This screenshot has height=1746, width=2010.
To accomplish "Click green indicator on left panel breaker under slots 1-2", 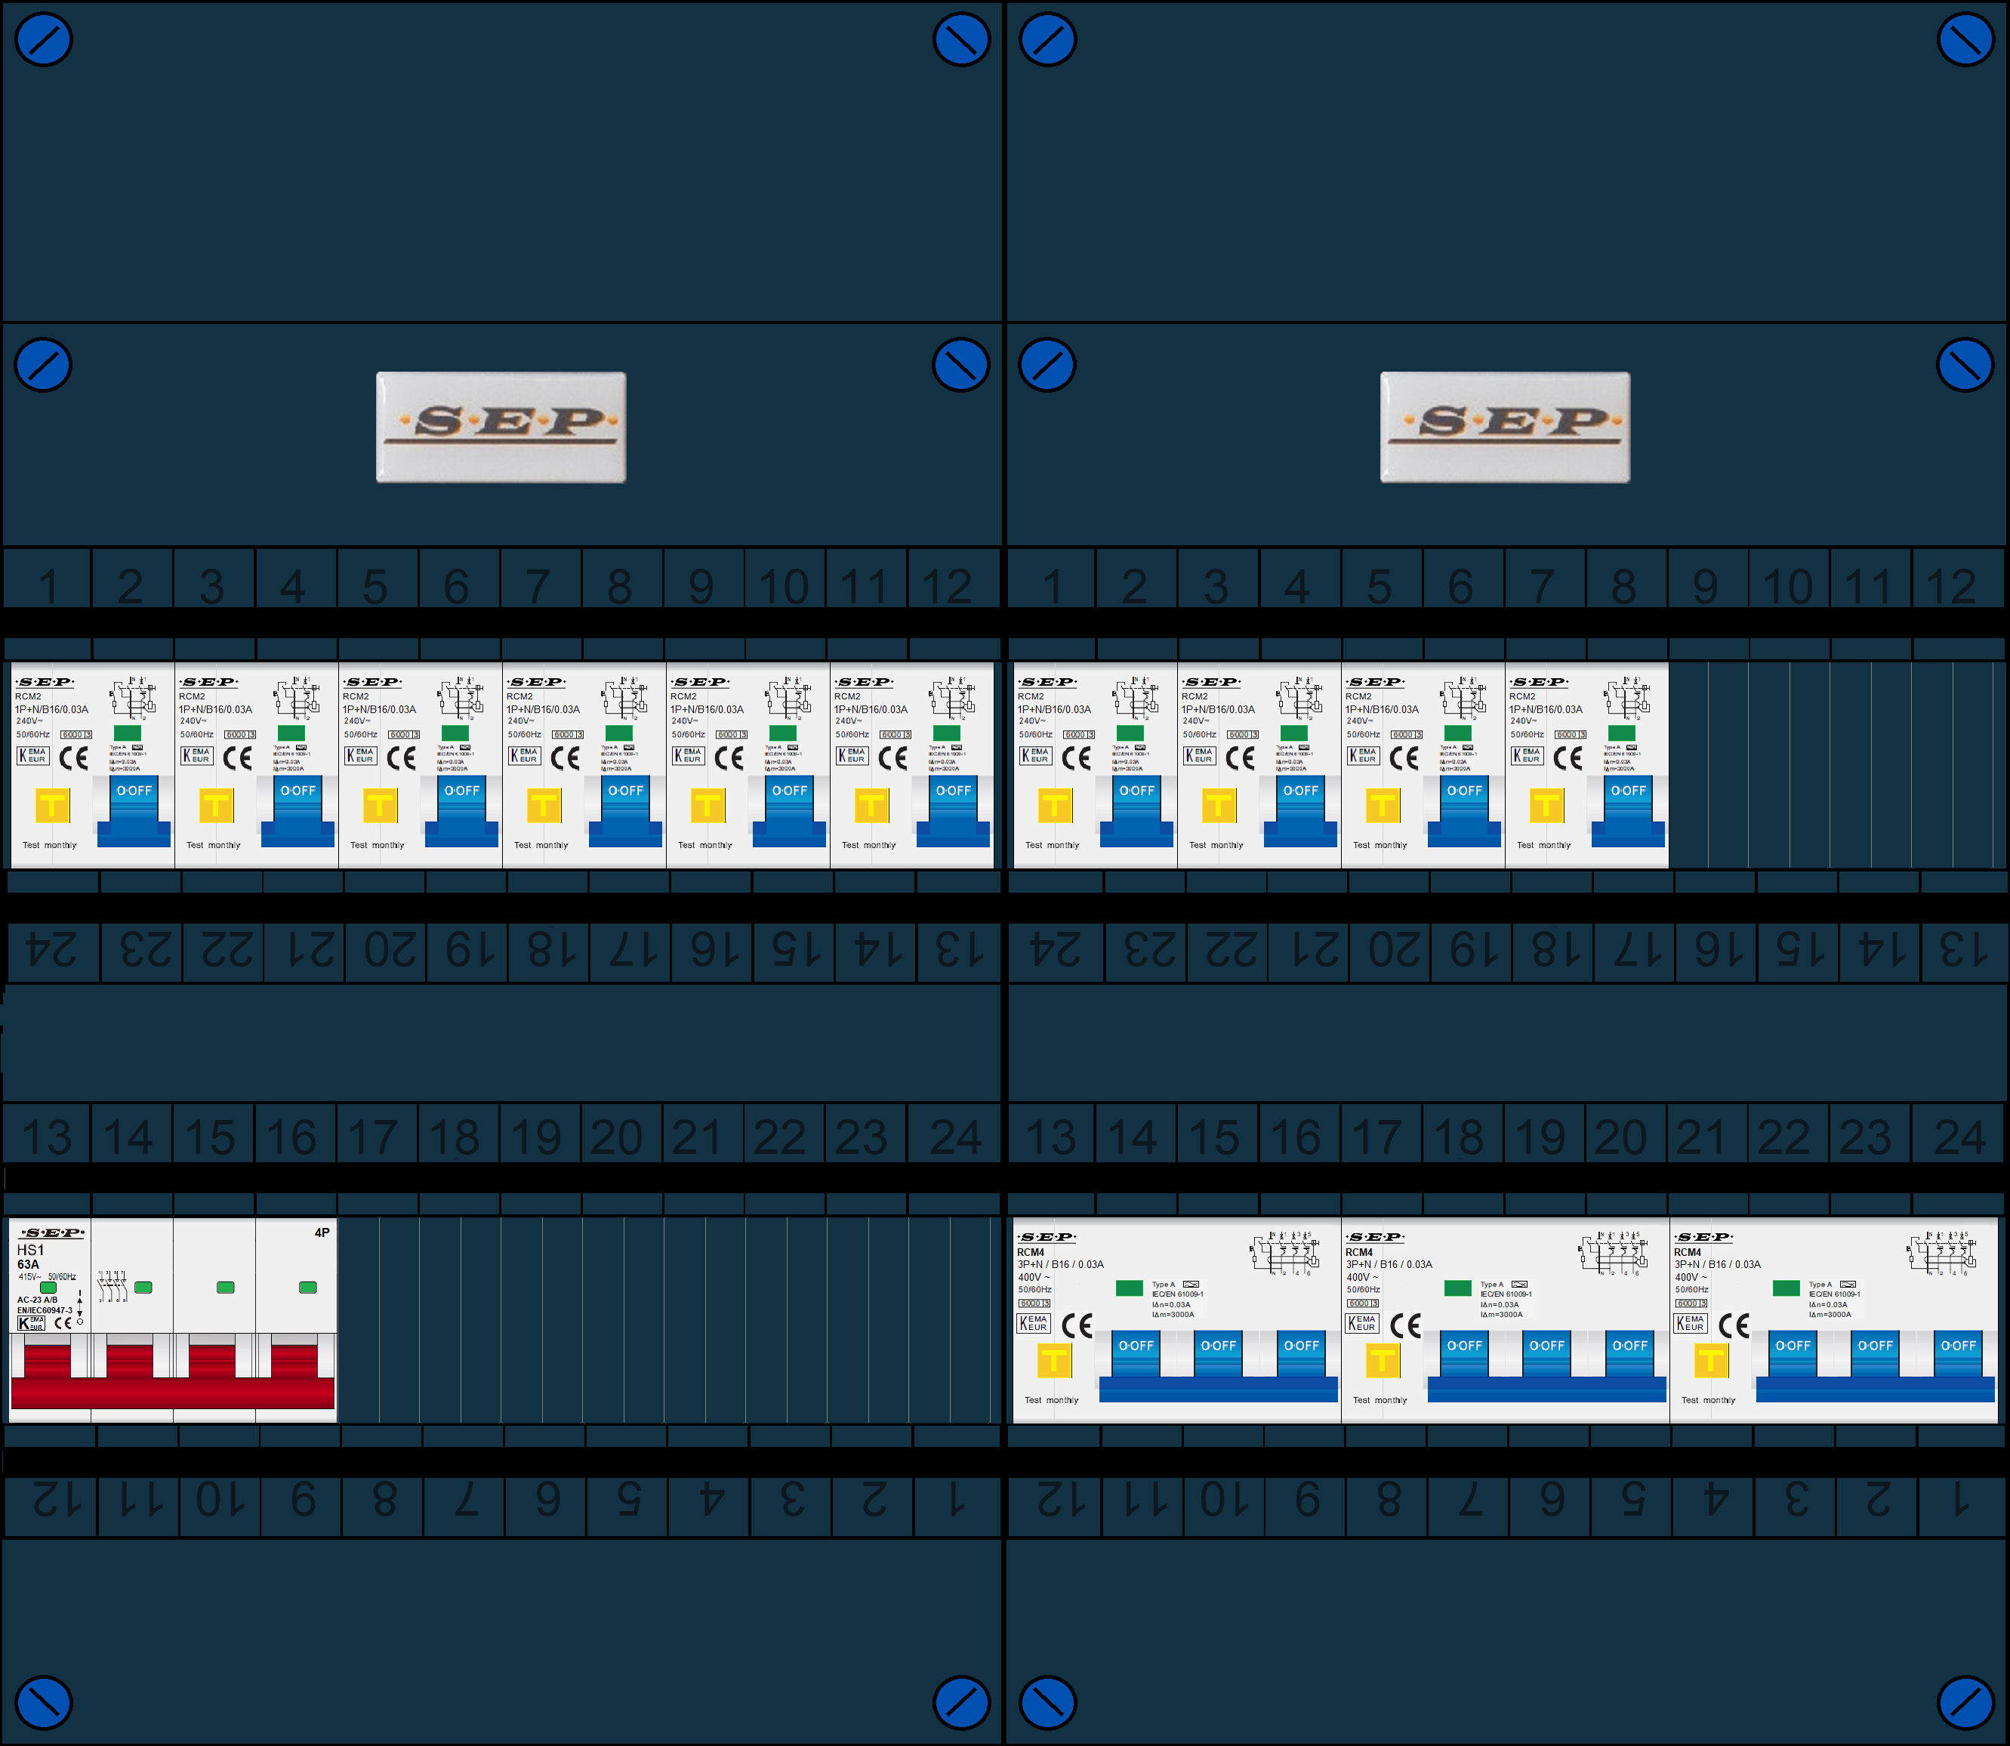I will [128, 733].
